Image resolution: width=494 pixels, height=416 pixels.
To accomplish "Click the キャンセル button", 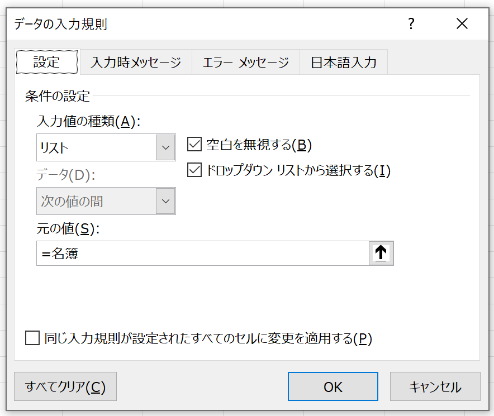I will point(435,386).
